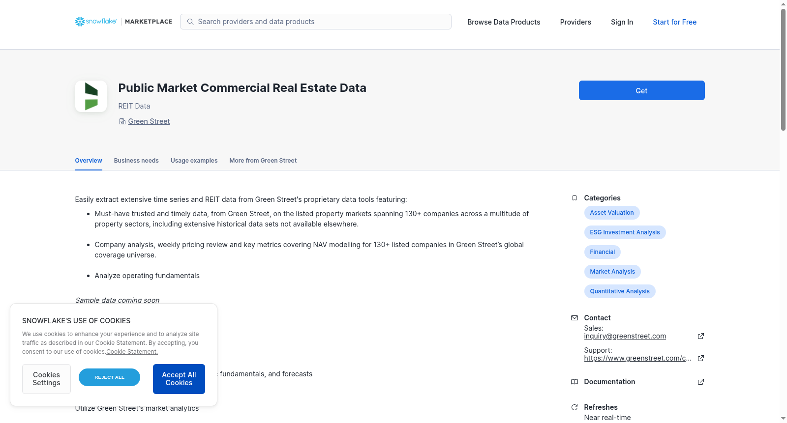Click the vertical page scrollbar thumb
787x423 pixels.
tap(783, 69)
